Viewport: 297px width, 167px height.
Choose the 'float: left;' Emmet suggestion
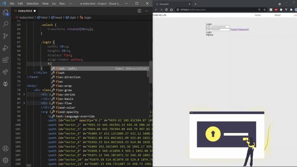tap(100, 69)
